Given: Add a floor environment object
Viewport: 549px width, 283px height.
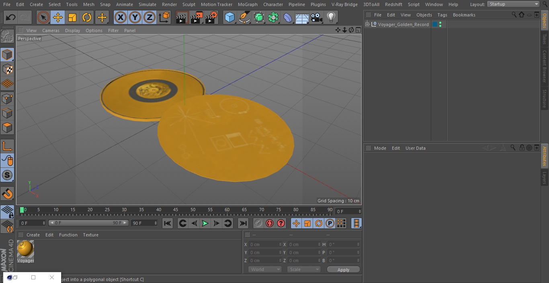Looking at the screenshot, I should coord(302,18).
